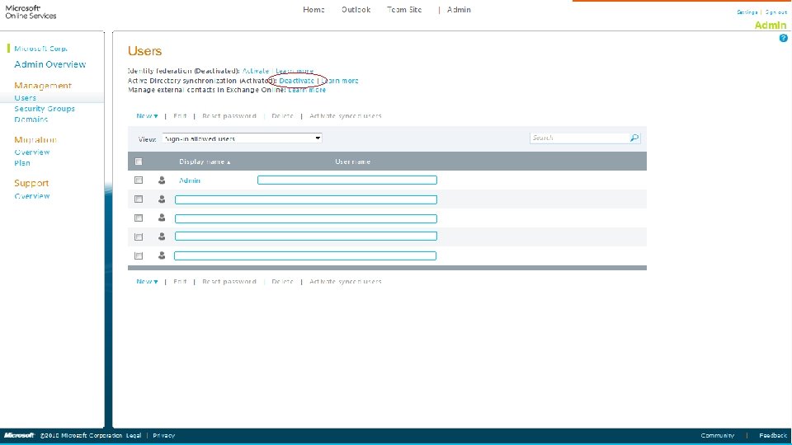Click Deactivate Active Directory synchronization
This screenshot has height=445, width=792.
tap(296, 81)
